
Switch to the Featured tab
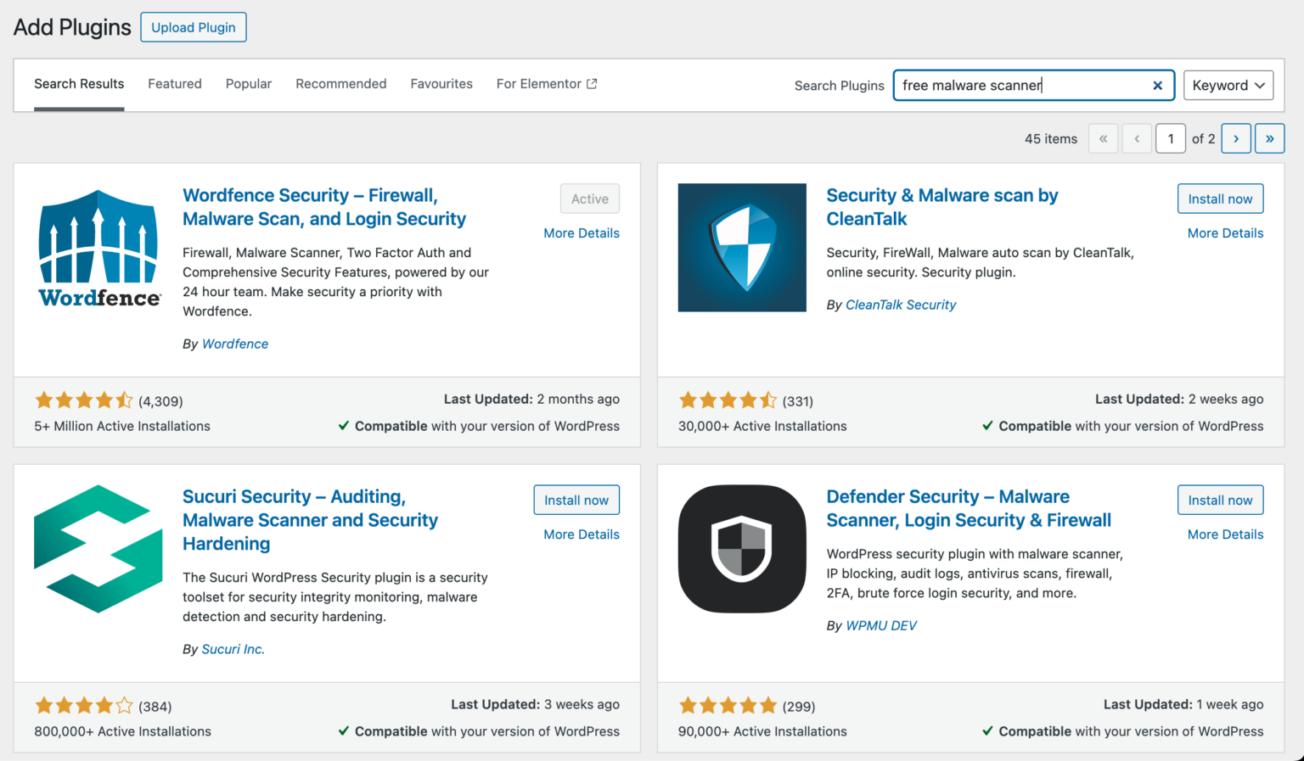tap(175, 83)
